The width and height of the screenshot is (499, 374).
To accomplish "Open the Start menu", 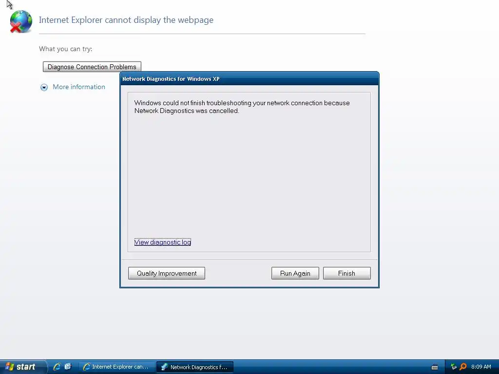I will [23, 367].
